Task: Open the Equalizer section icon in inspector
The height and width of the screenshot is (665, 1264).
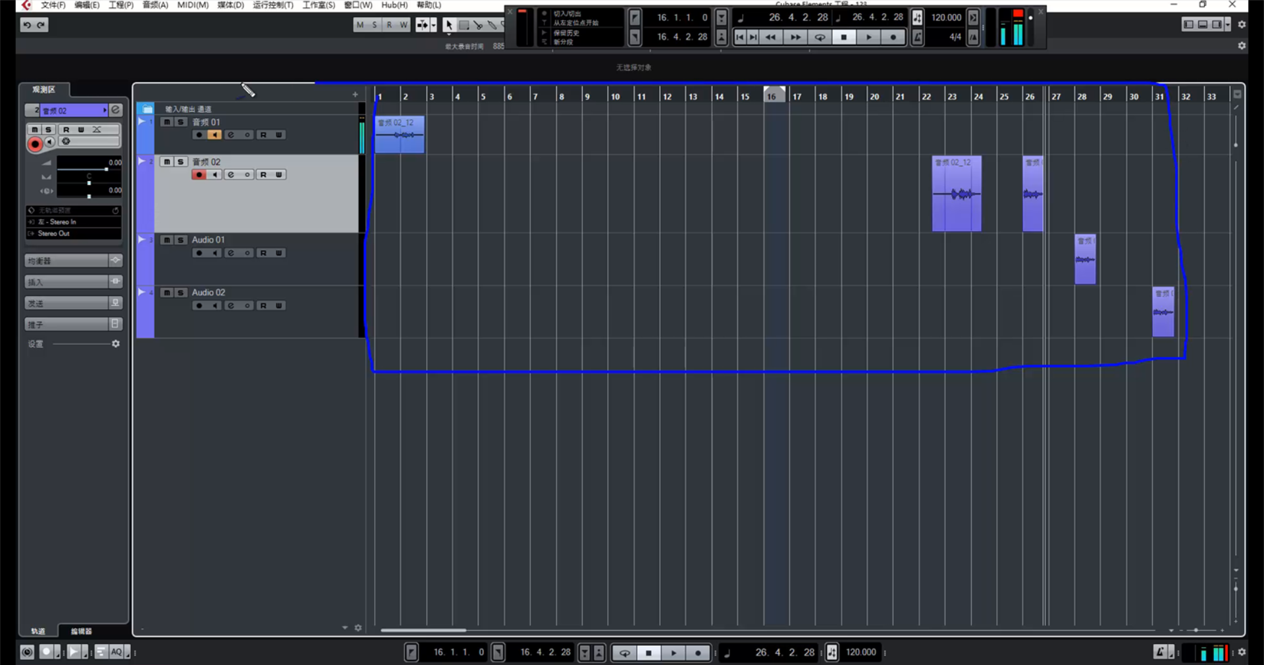Action: click(116, 260)
